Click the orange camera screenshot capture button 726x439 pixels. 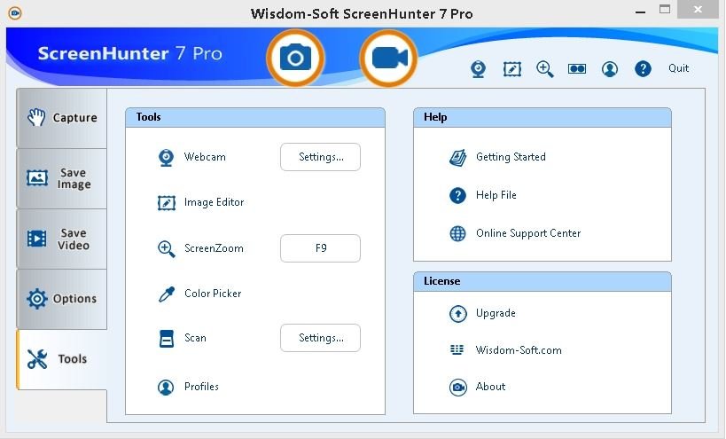point(295,59)
